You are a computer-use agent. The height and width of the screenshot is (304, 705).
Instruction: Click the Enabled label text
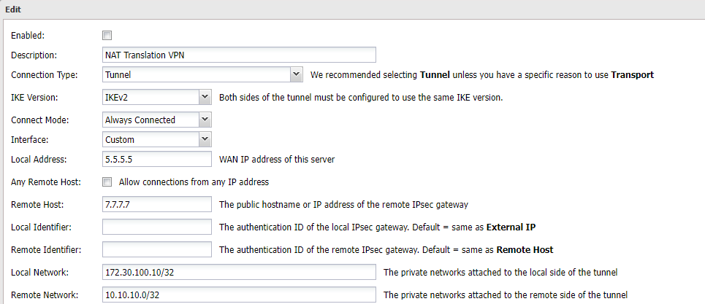point(28,36)
